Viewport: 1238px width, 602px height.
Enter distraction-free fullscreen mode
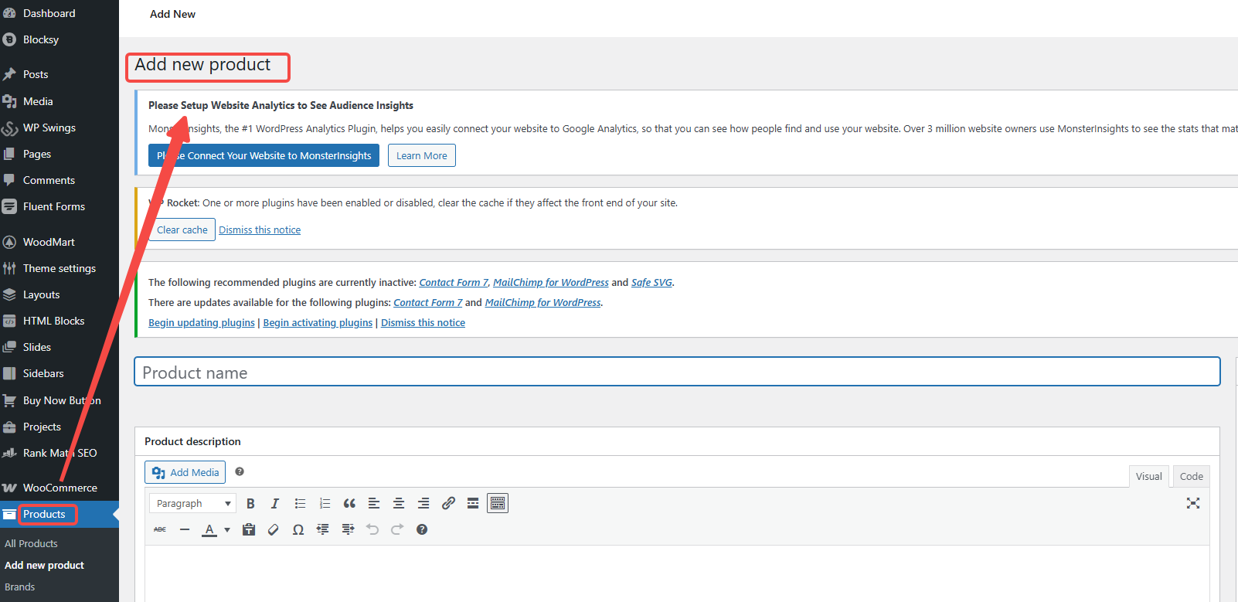point(1193,503)
